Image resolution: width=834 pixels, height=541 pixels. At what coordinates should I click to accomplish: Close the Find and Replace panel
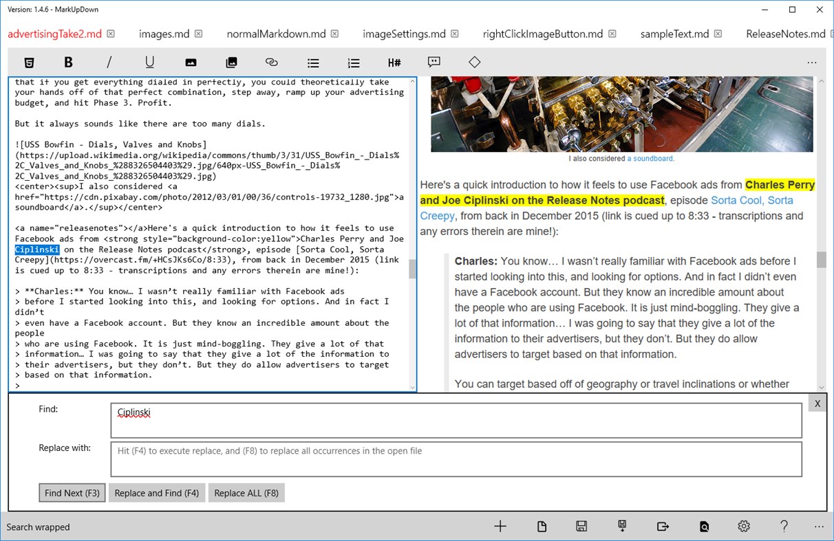coord(816,403)
